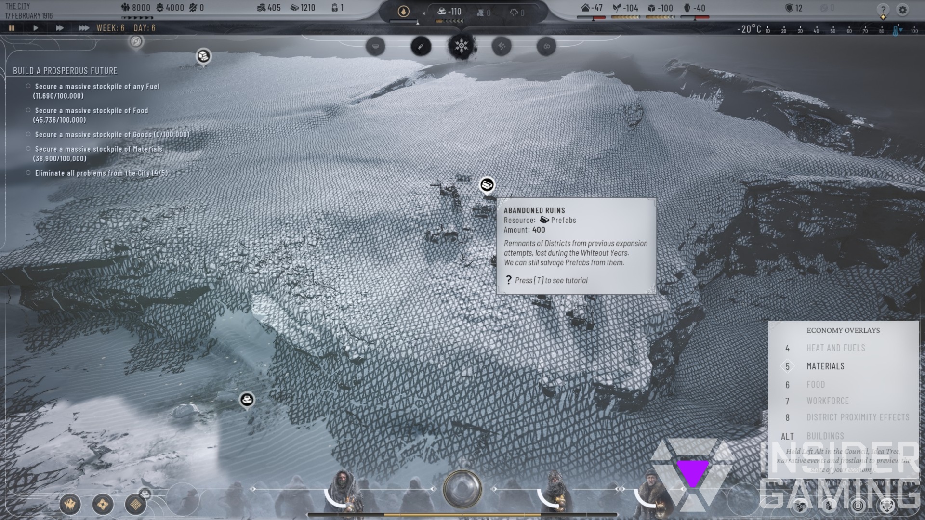Toggle the Materials economy overlay on

(x=826, y=366)
